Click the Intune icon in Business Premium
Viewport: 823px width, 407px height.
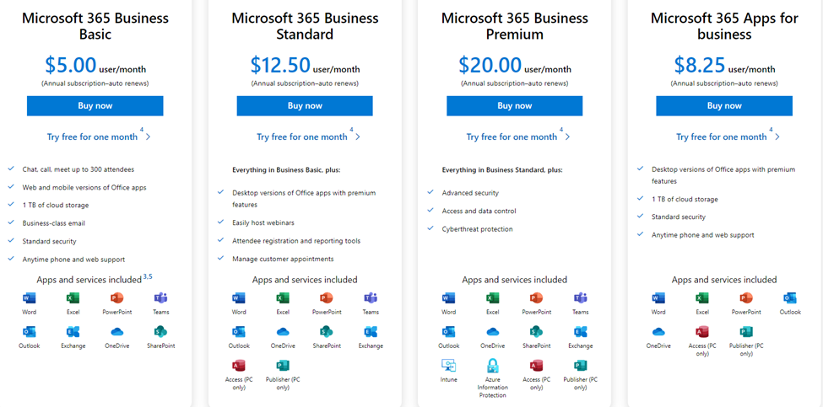tap(449, 365)
